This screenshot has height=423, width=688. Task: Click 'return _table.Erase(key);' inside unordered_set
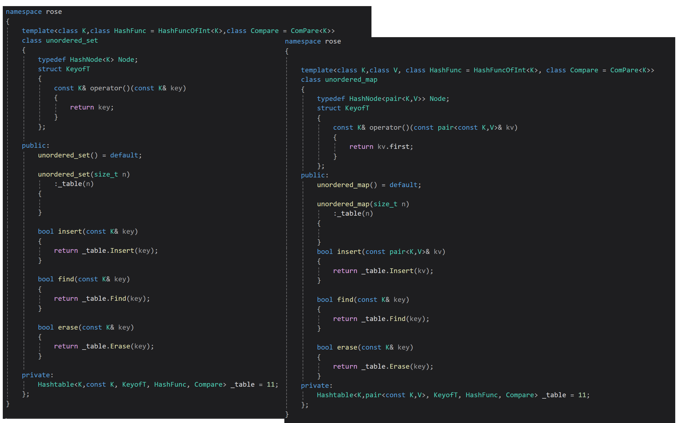[103, 346]
